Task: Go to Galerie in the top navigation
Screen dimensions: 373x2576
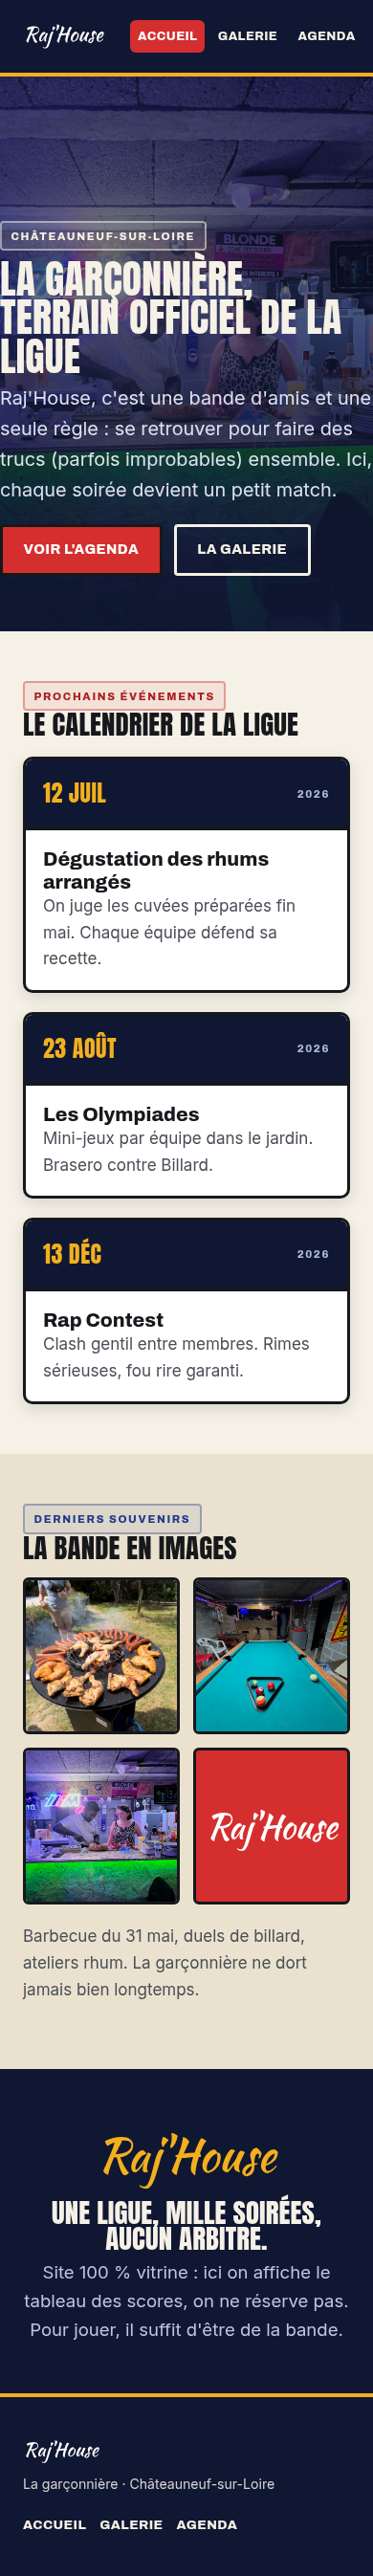Action: click(x=247, y=36)
